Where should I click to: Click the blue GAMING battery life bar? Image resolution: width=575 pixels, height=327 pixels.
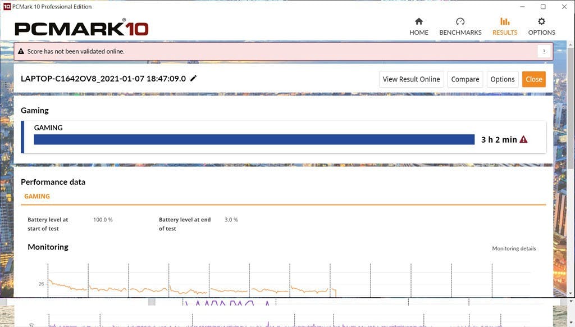click(254, 139)
